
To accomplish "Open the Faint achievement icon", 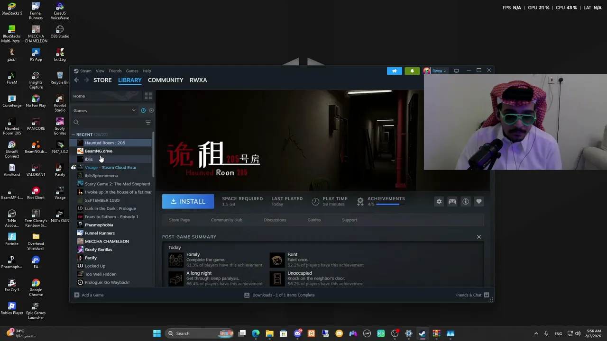I will (x=277, y=260).
